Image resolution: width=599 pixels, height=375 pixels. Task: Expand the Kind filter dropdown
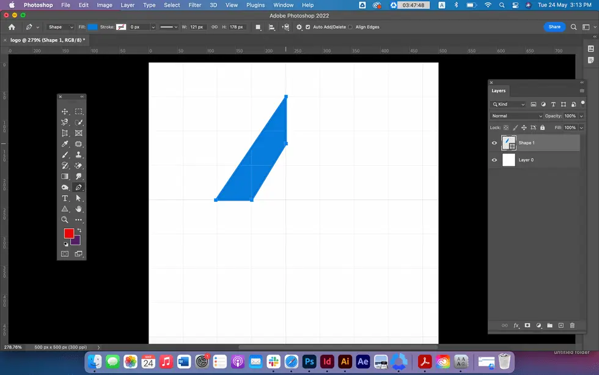(x=509, y=105)
